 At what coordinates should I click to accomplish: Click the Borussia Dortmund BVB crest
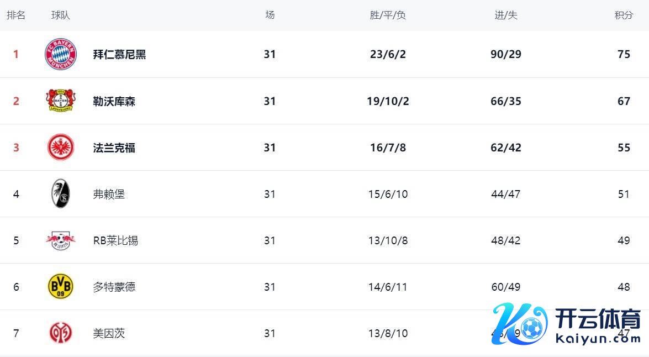[x=61, y=287]
